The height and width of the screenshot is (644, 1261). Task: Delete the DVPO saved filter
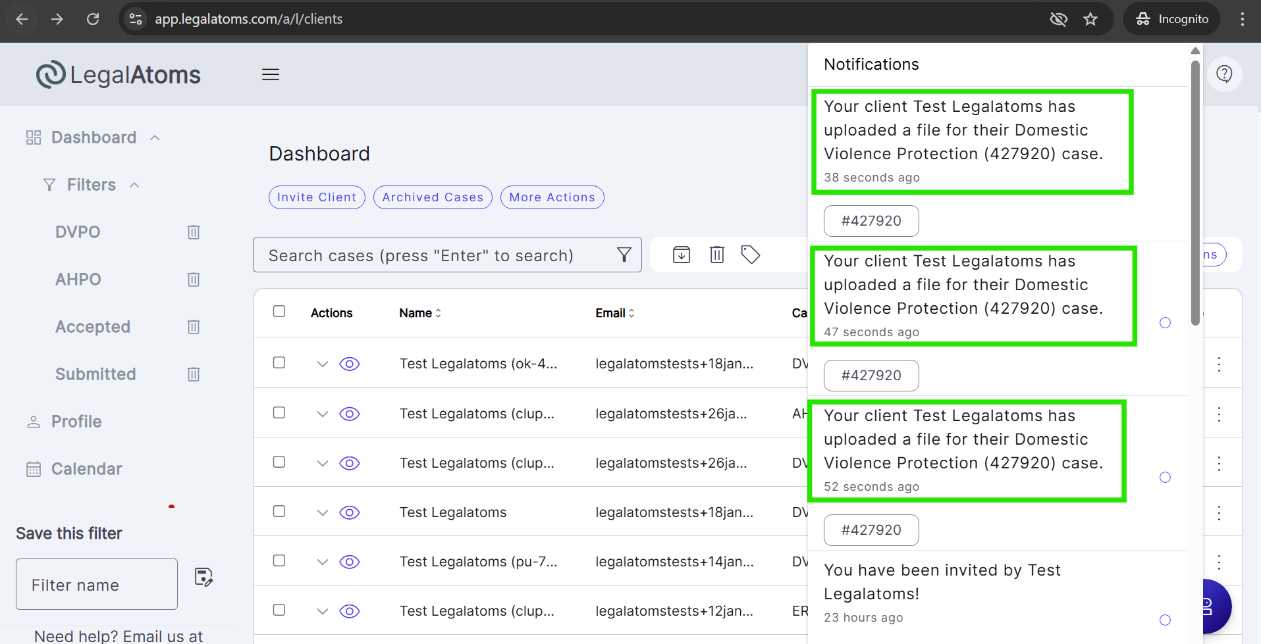(x=194, y=232)
